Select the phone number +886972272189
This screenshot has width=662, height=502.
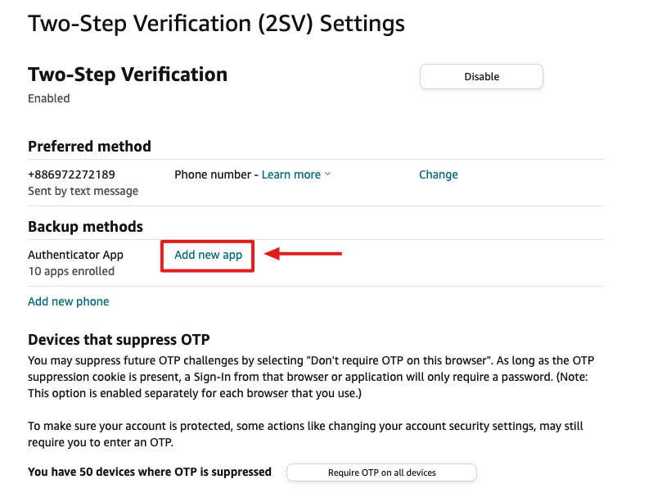point(71,174)
